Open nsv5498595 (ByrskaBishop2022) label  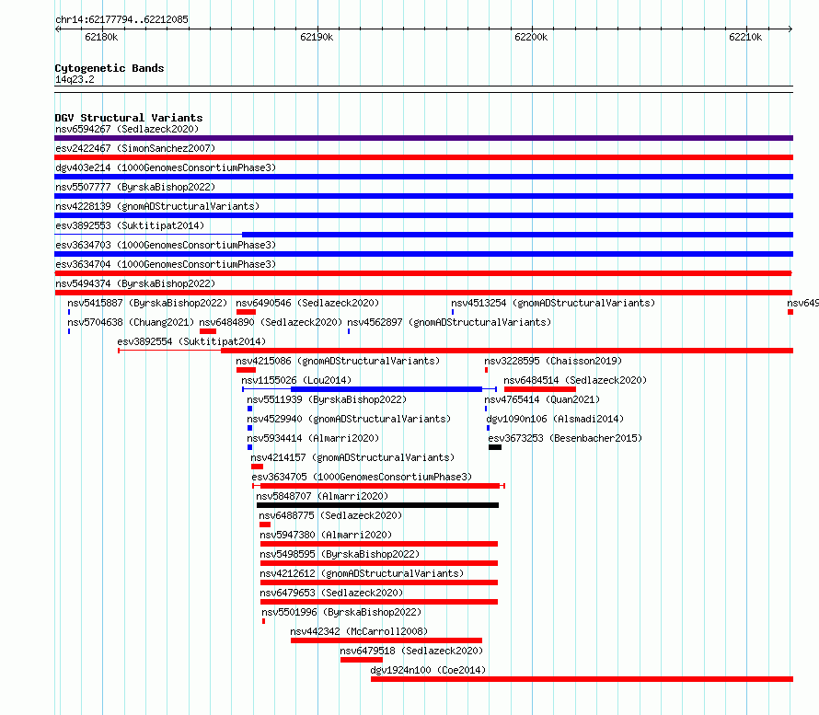tap(340, 554)
